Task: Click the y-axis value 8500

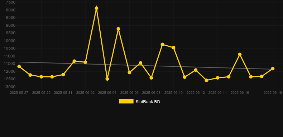Action: 11,17
